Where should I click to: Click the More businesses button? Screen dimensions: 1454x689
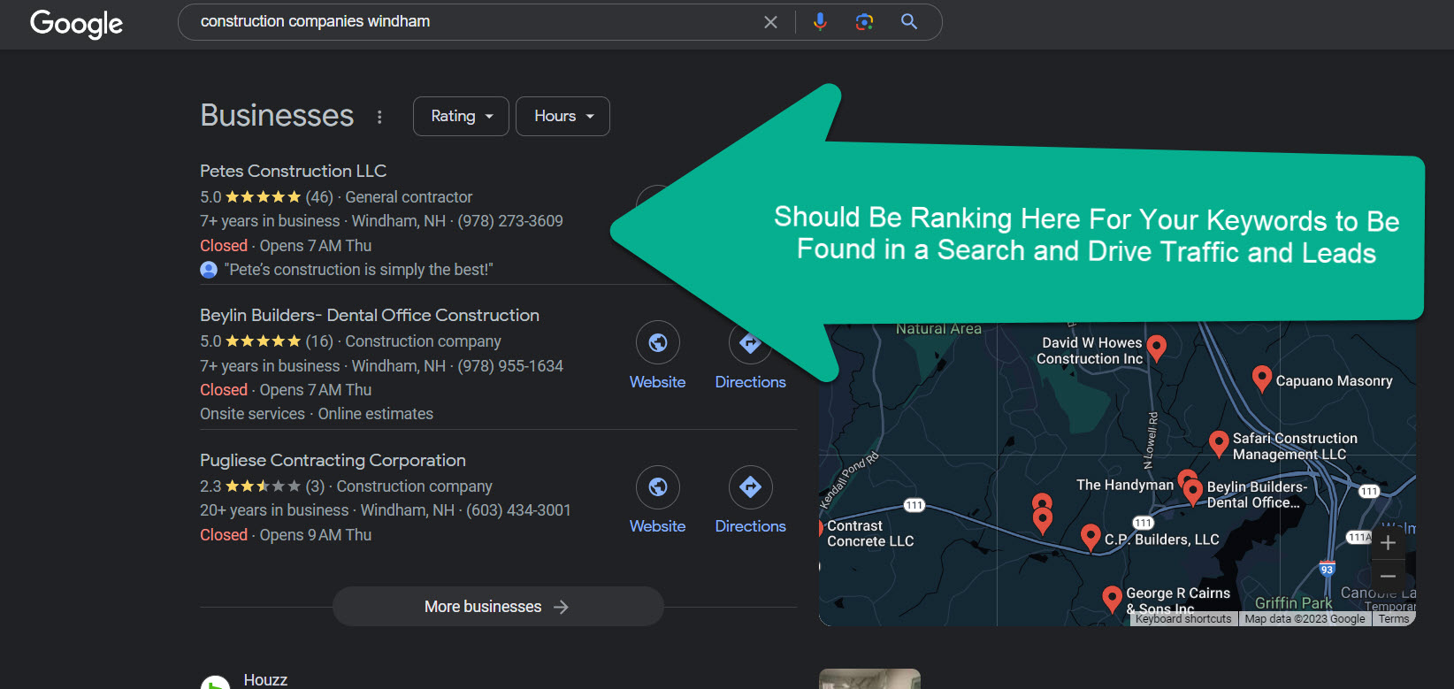[498, 607]
